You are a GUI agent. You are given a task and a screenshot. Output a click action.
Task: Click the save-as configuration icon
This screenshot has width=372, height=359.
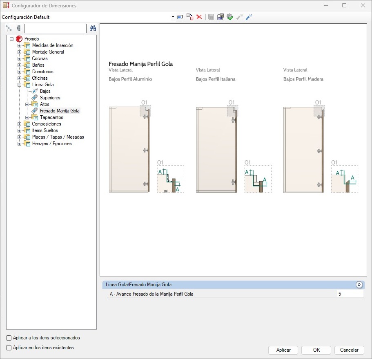[221, 17]
